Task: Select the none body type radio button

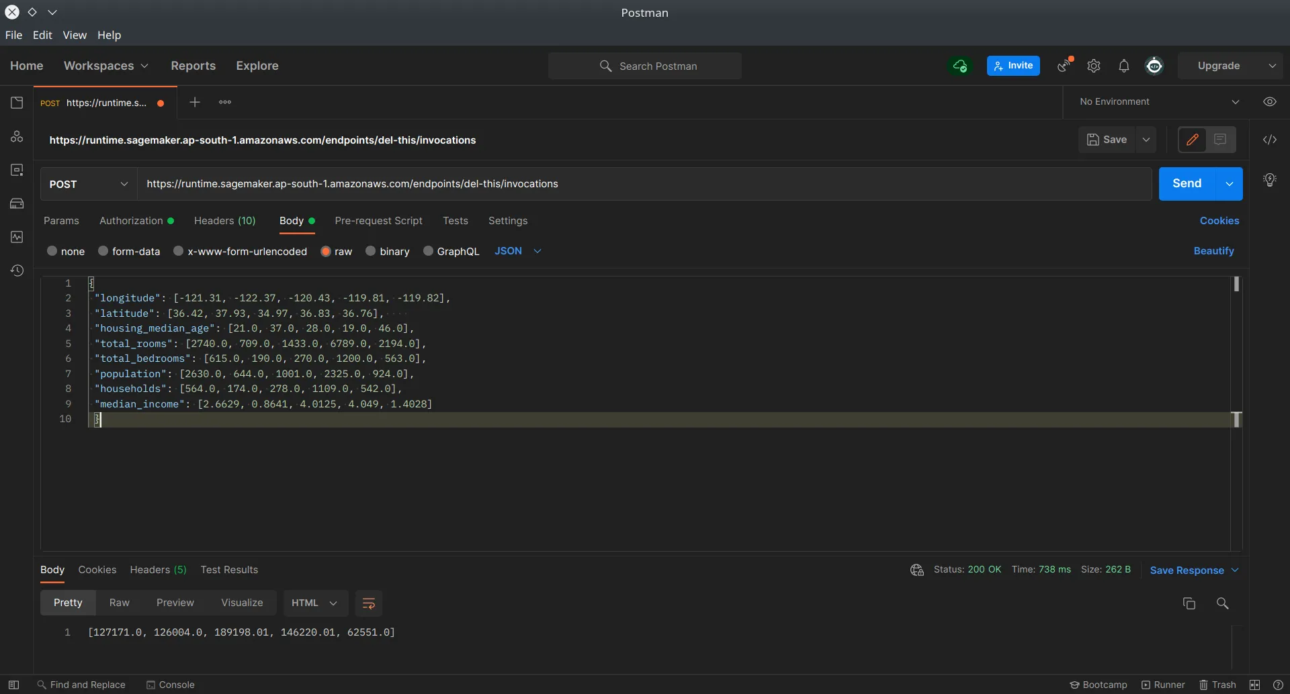Action: (x=52, y=251)
